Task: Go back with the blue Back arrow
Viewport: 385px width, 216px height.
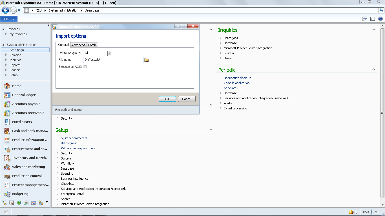Action: pos(5,10)
